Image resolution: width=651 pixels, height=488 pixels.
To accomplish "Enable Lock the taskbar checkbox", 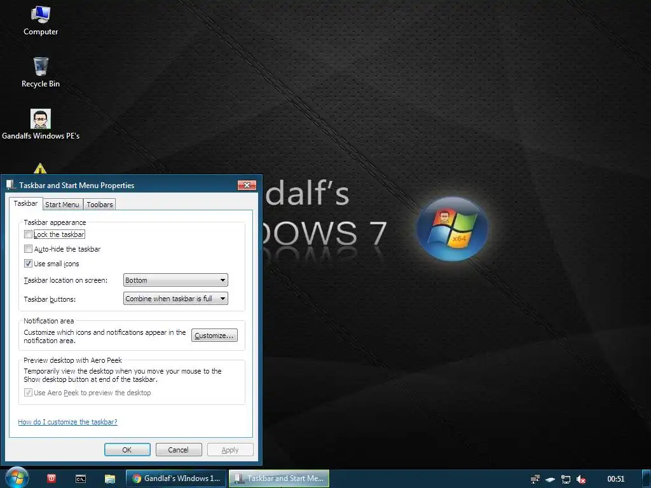I will click(28, 234).
